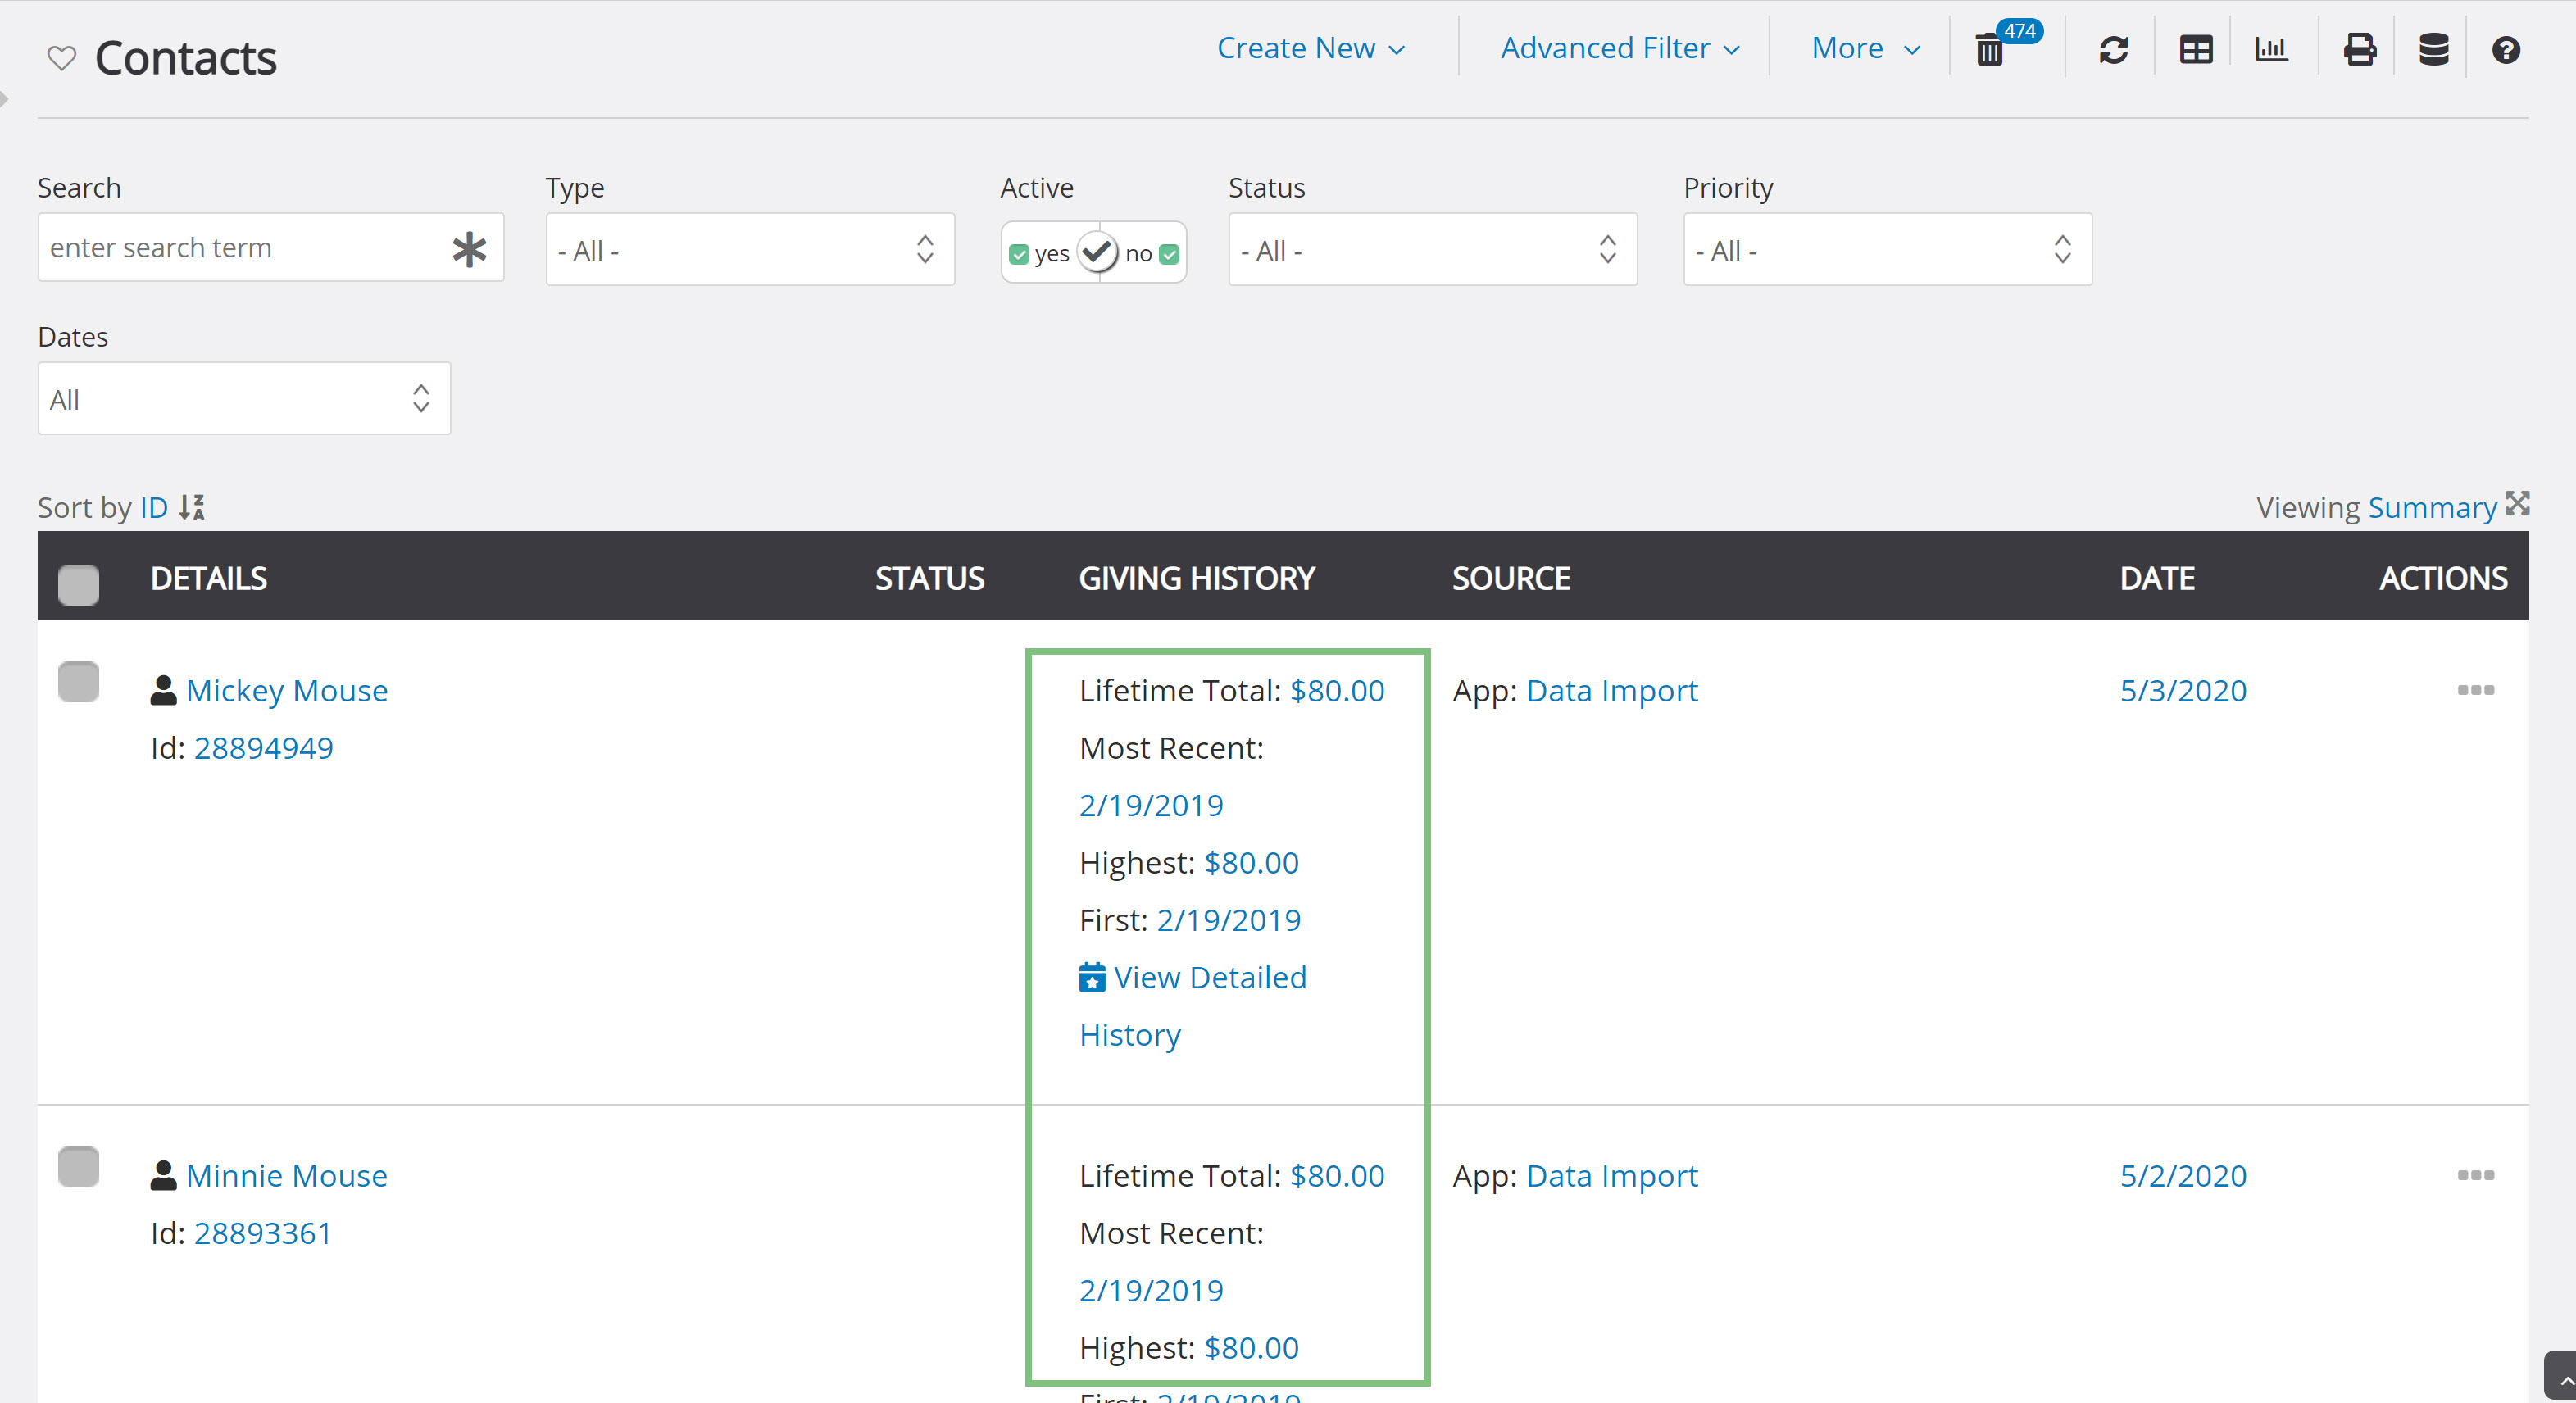This screenshot has height=1403, width=2576.
Task: Favorite the Contacts page with heart icon
Action: click(x=62, y=58)
